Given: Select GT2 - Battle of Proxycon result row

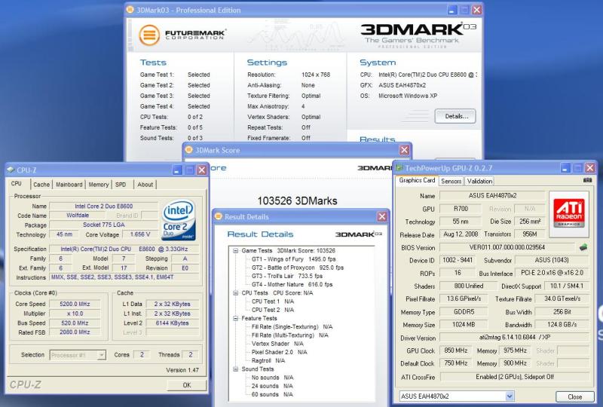Looking at the screenshot, I should click(297, 268).
